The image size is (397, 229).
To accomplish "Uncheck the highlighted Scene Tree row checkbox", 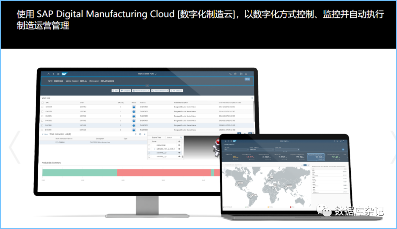I will [149, 153].
